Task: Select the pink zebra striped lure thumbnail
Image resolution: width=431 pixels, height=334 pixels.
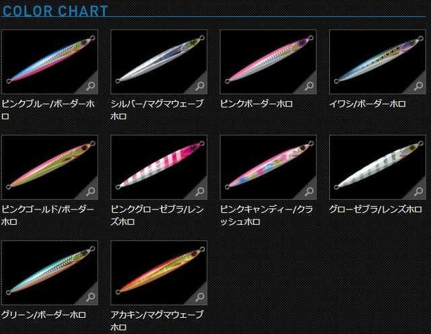Action: tap(159, 167)
